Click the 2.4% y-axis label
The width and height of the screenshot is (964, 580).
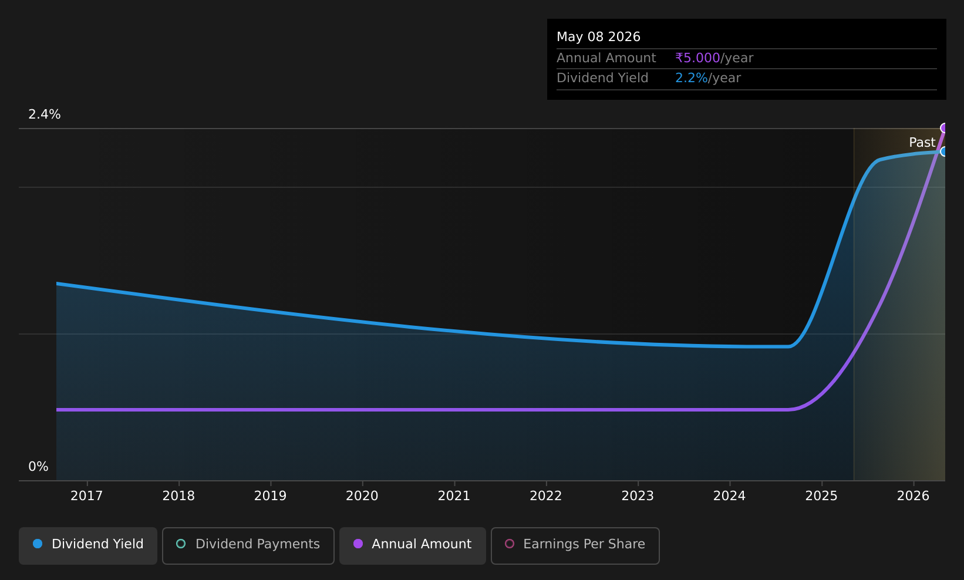tap(45, 114)
